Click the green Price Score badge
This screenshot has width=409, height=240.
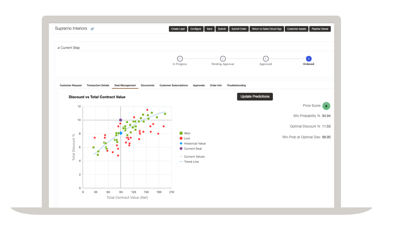(x=326, y=106)
